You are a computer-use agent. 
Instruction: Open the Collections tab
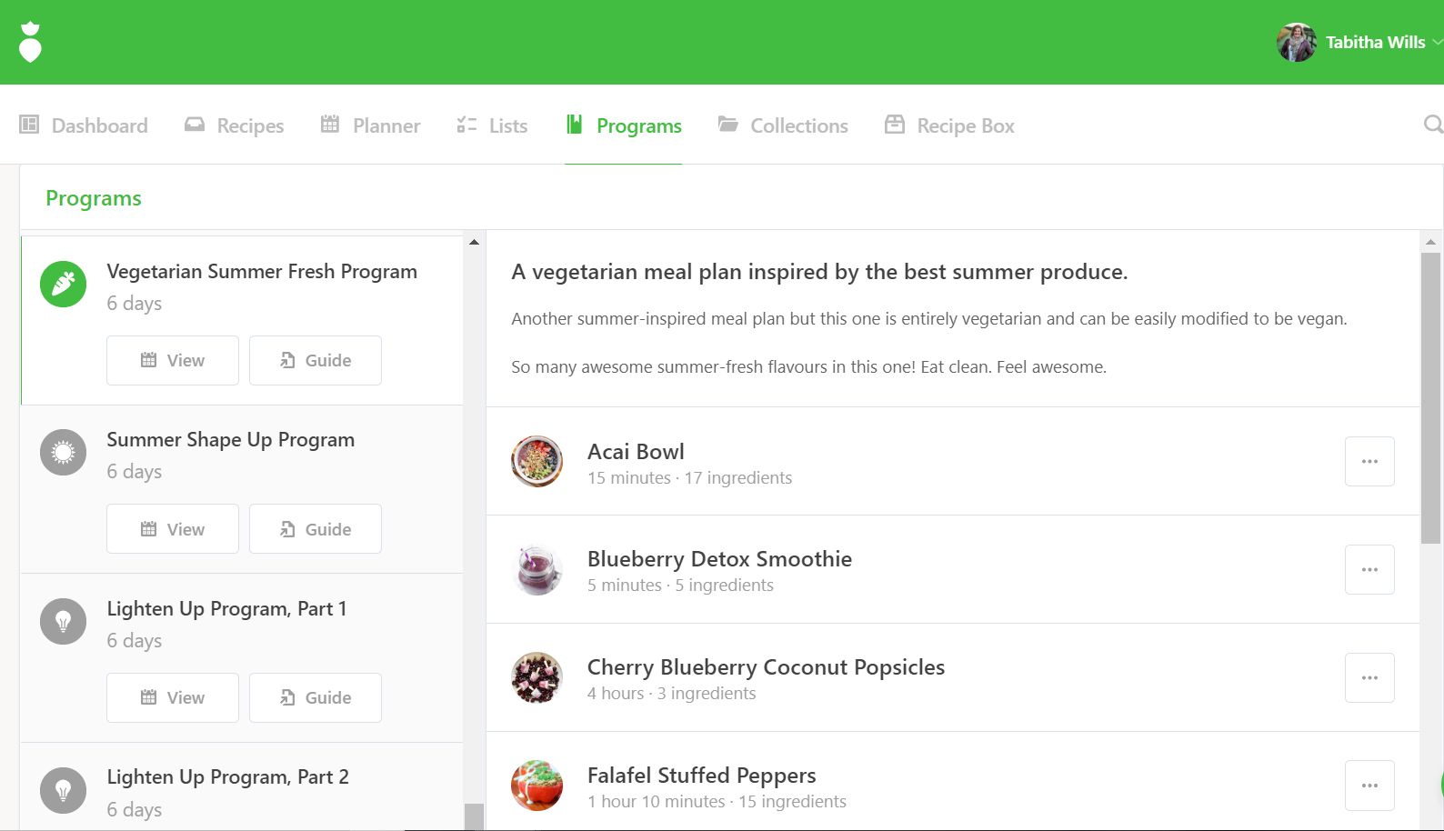click(783, 125)
